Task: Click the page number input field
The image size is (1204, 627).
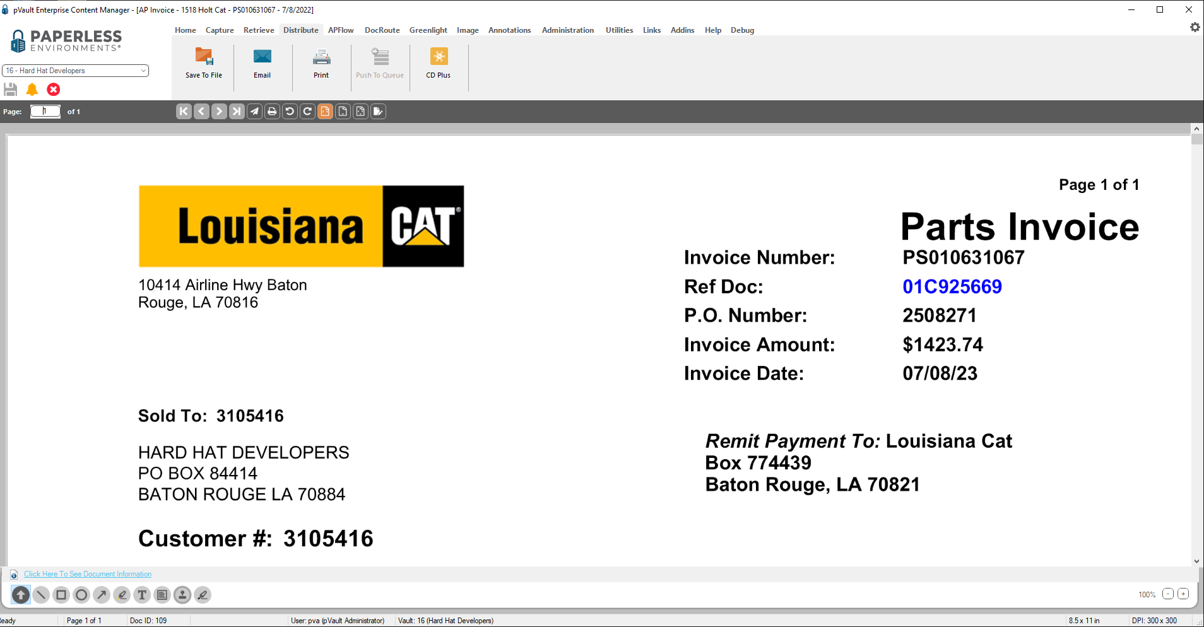Action: click(x=45, y=112)
